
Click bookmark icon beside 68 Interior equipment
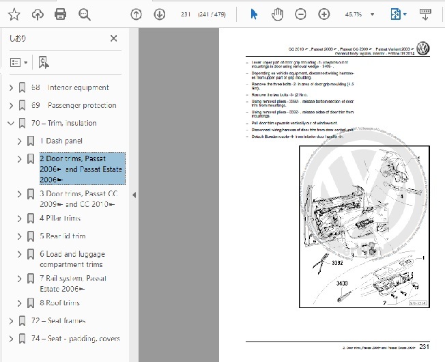point(22,87)
